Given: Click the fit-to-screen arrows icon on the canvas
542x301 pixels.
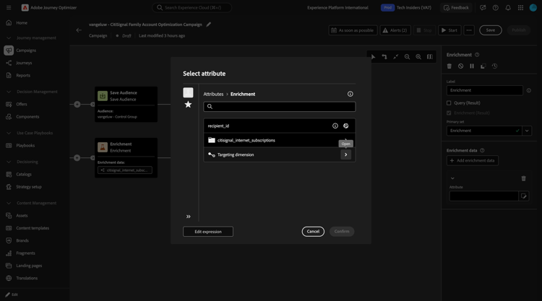Looking at the screenshot, I should click(x=396, y=56).
